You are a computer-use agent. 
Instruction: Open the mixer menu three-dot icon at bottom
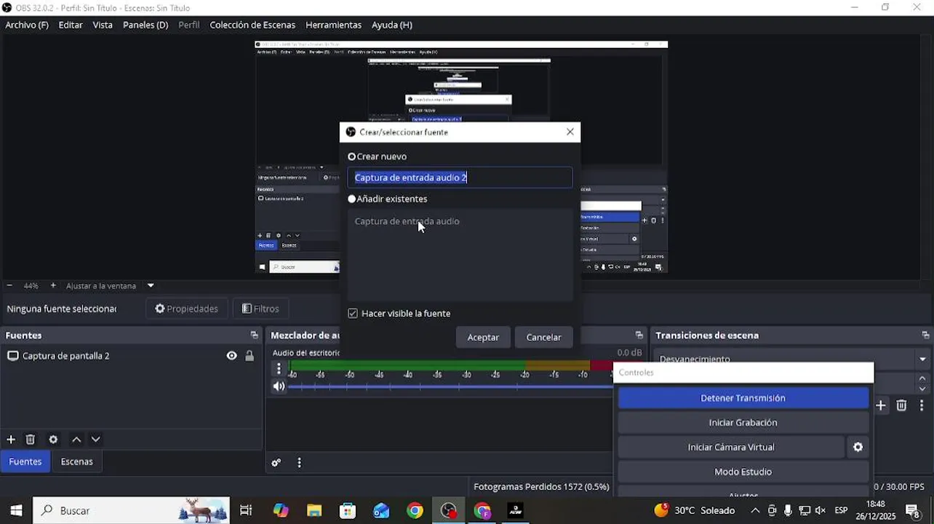tap(299, 463)
